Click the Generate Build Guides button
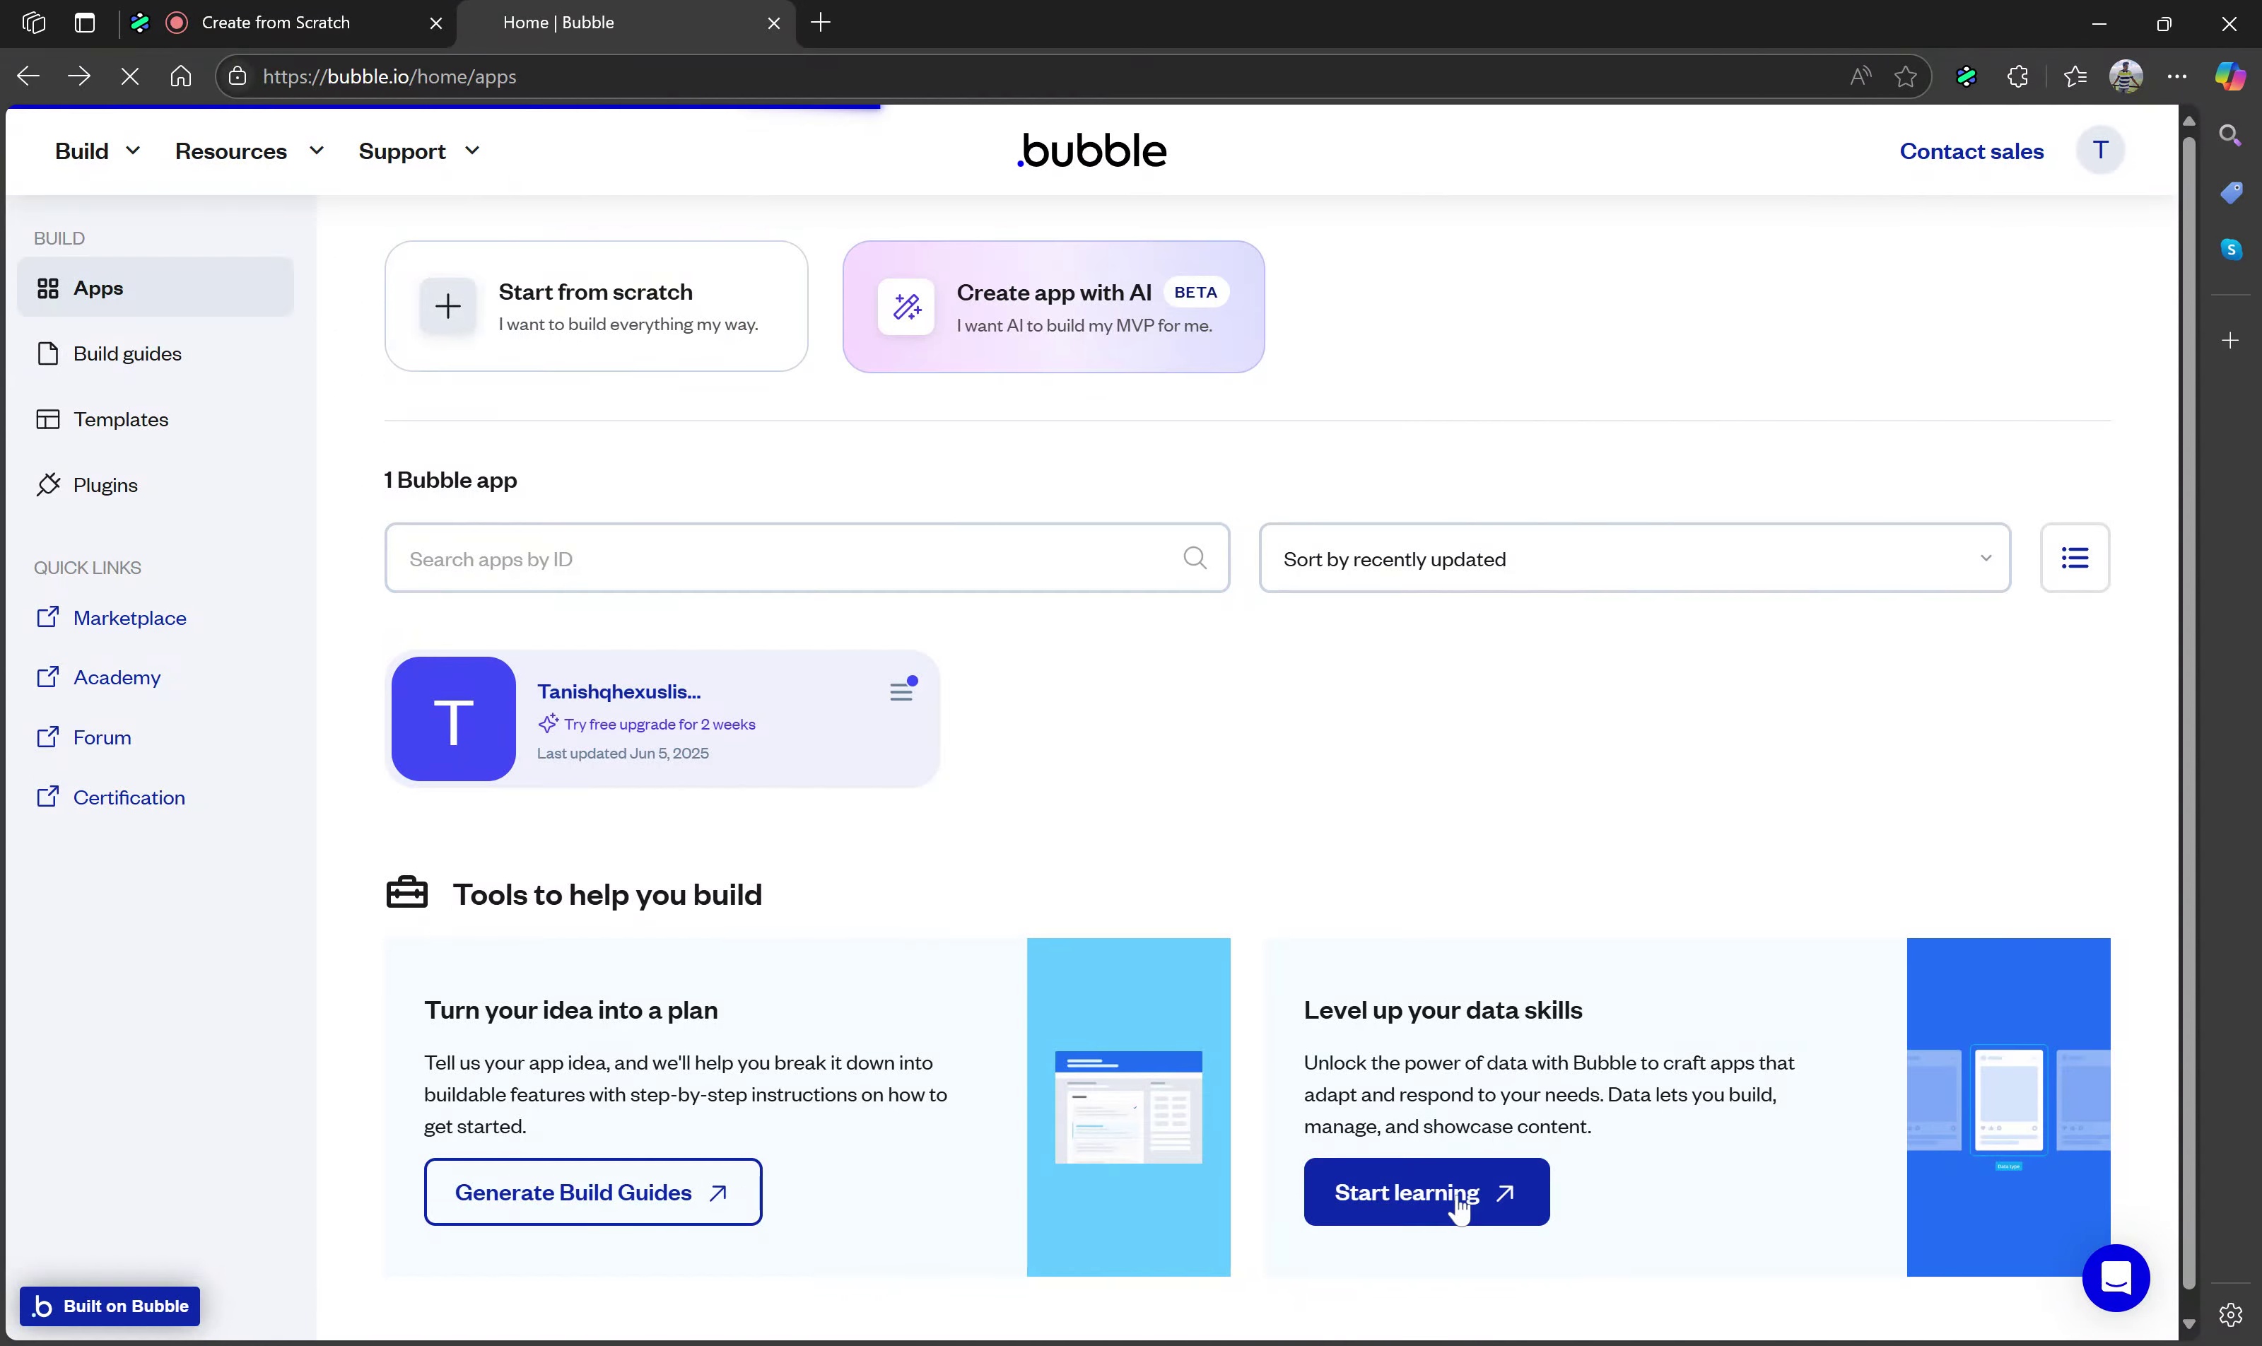This screenshot has width=2262, height=1346. click(592, 1192)
